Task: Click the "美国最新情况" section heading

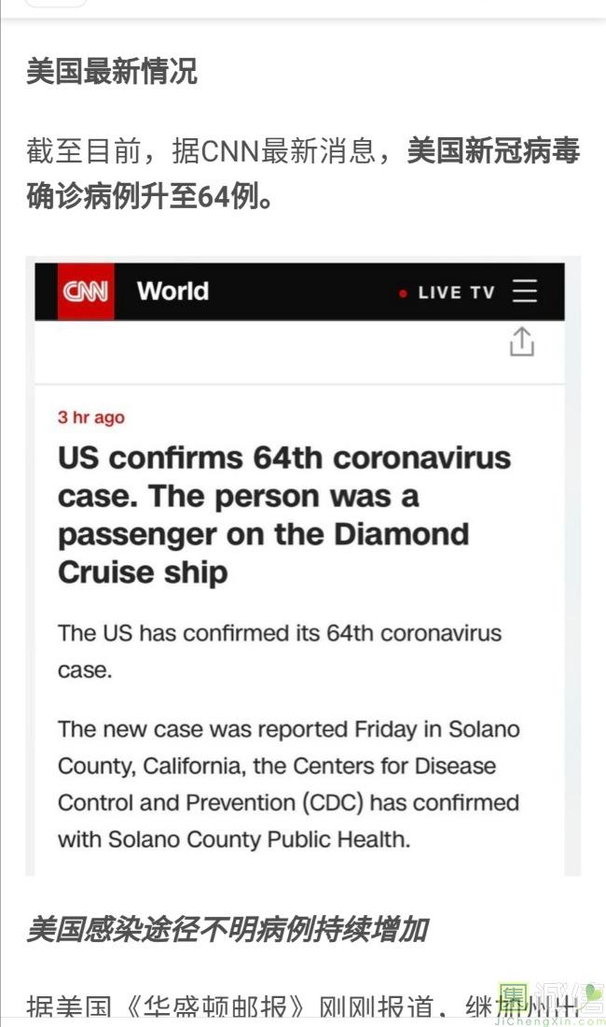Action: [111, 72]
